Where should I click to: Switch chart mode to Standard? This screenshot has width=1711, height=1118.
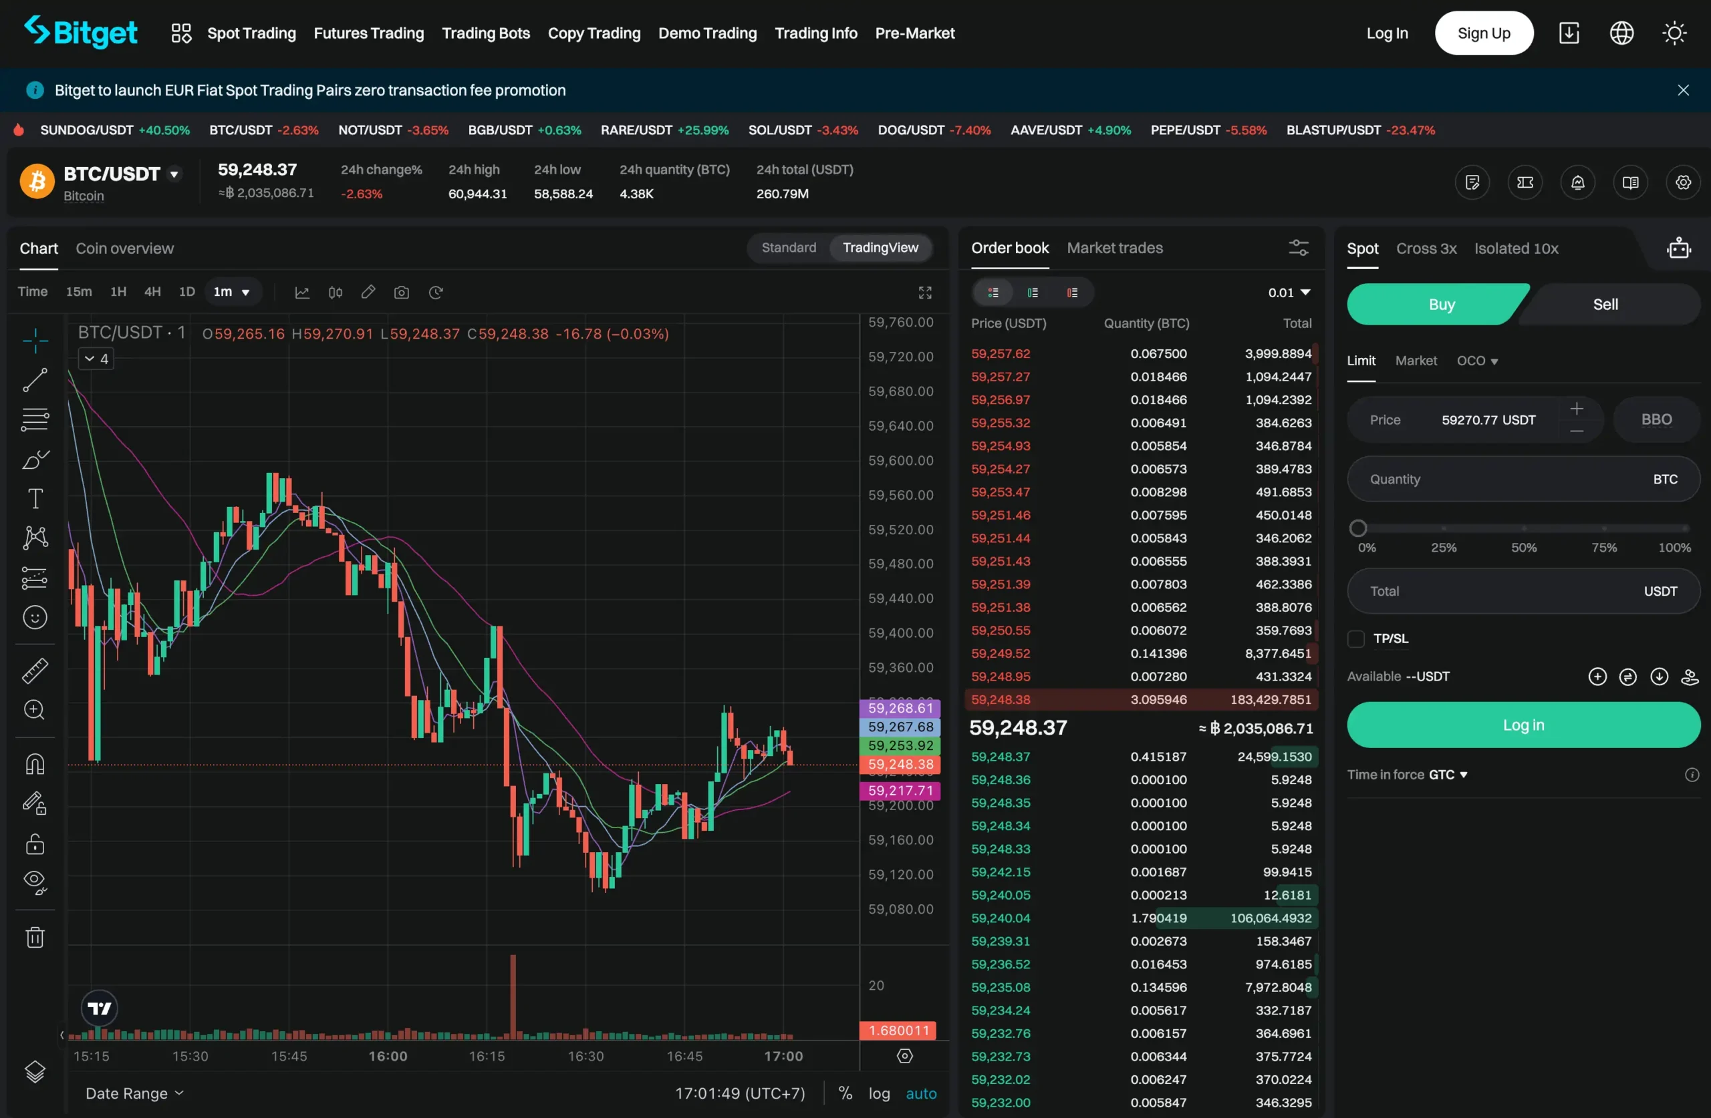[x=789, y=248]
